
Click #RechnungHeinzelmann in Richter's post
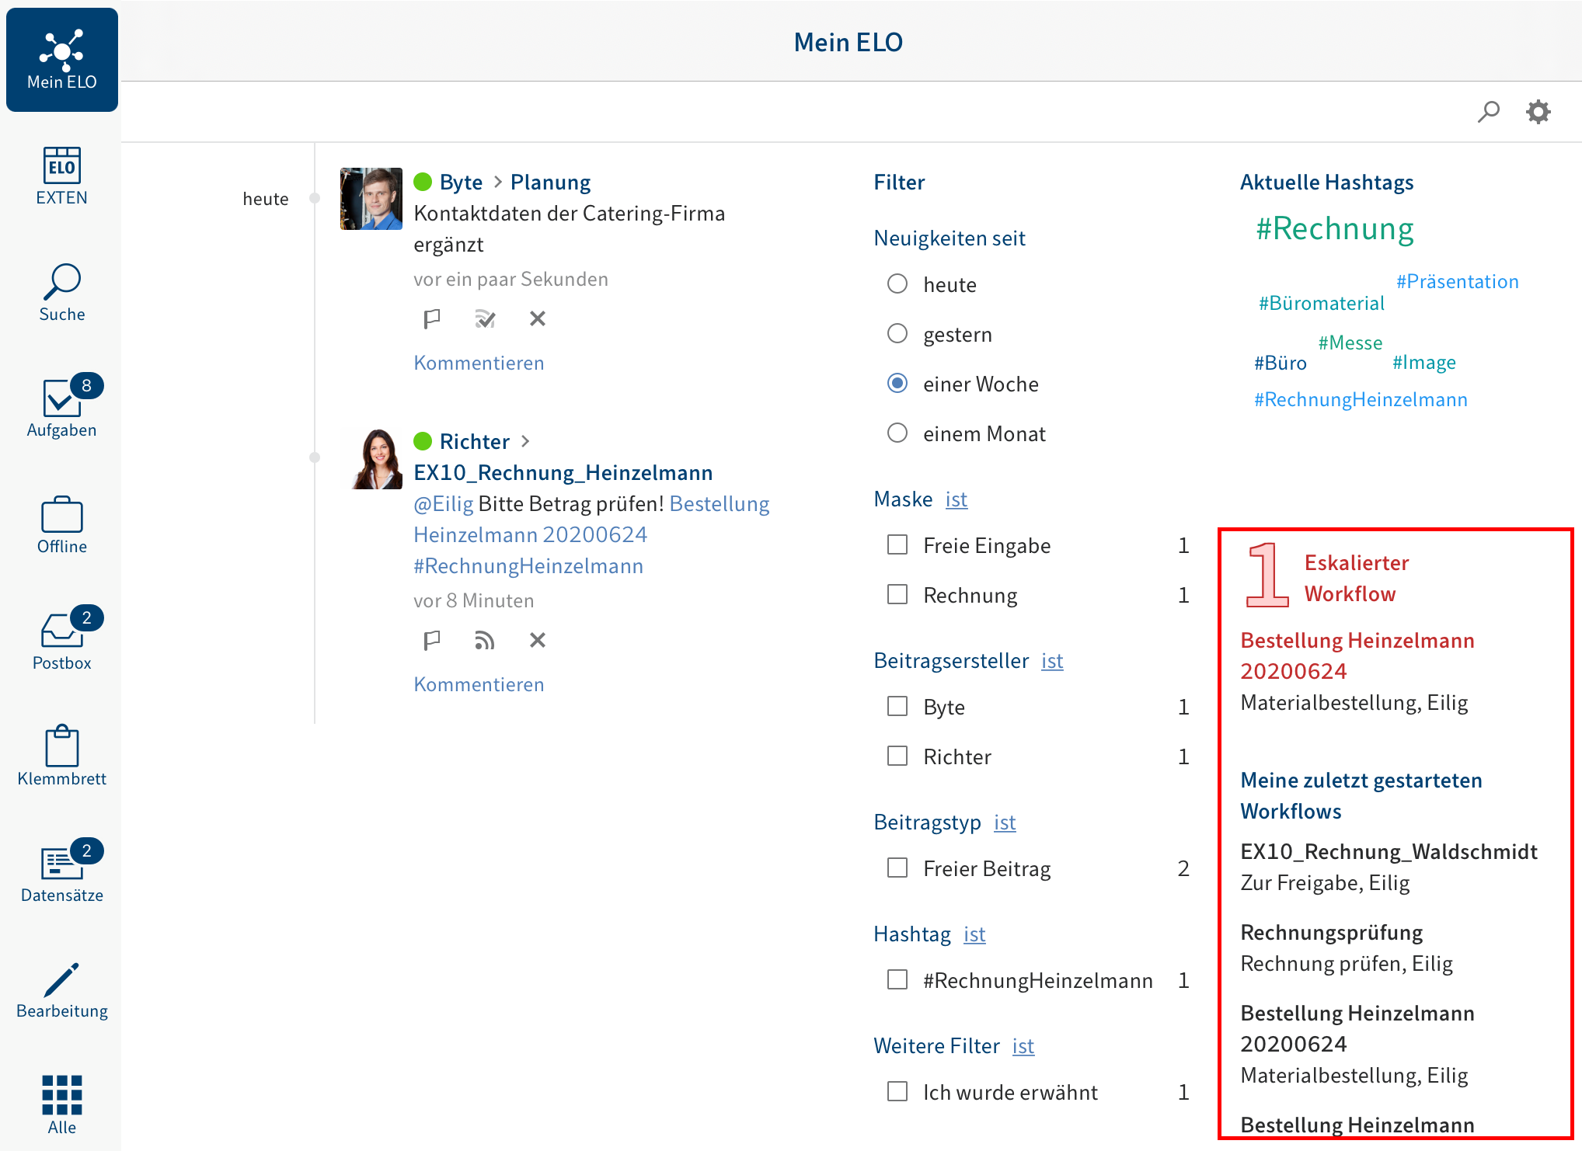(x=528, y=566)
